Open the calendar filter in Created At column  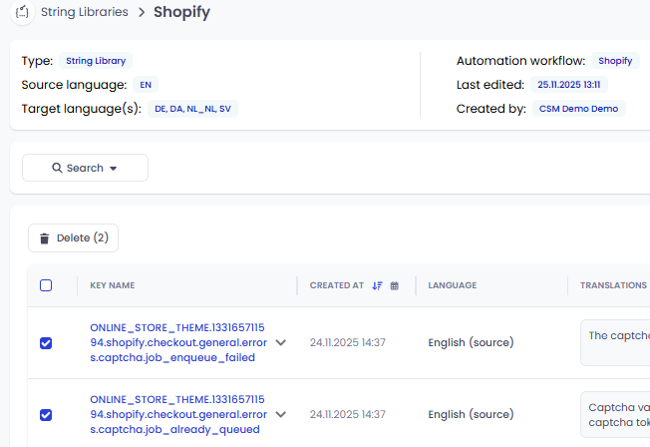(395, 285)
